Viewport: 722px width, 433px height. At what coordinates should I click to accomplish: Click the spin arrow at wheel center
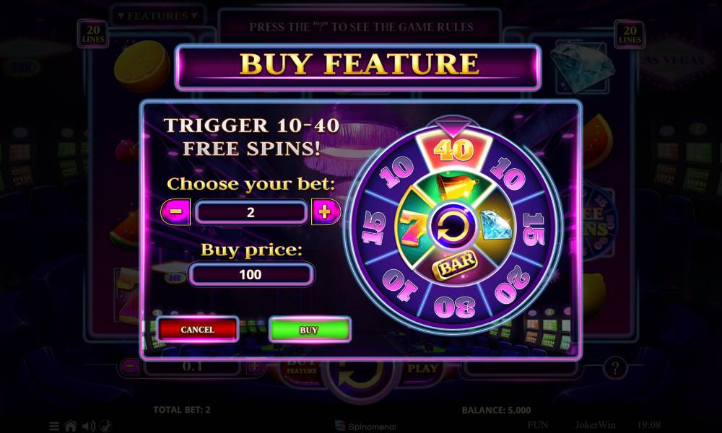(453, 227)
